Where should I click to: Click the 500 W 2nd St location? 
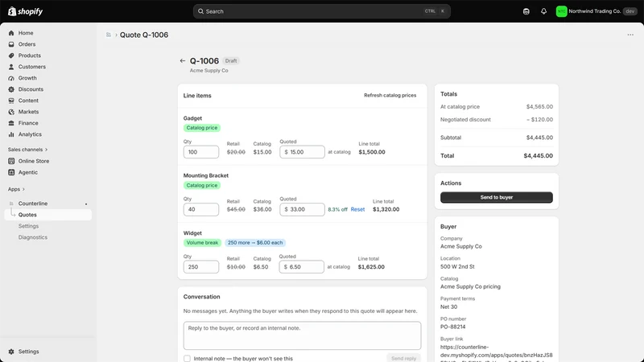[x=457, y=266]
